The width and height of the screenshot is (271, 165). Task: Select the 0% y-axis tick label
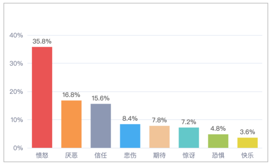[18, 148]
